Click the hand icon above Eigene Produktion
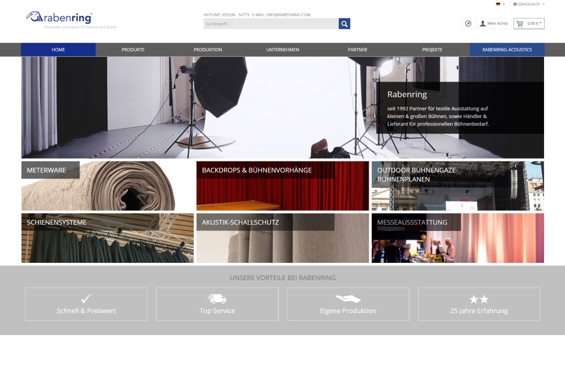 [x=348, y=299]
